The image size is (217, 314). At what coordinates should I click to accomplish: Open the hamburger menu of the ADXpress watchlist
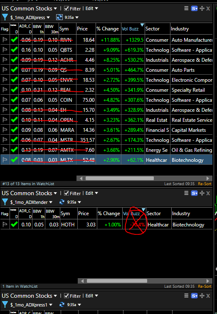click(x=186, y=8)
